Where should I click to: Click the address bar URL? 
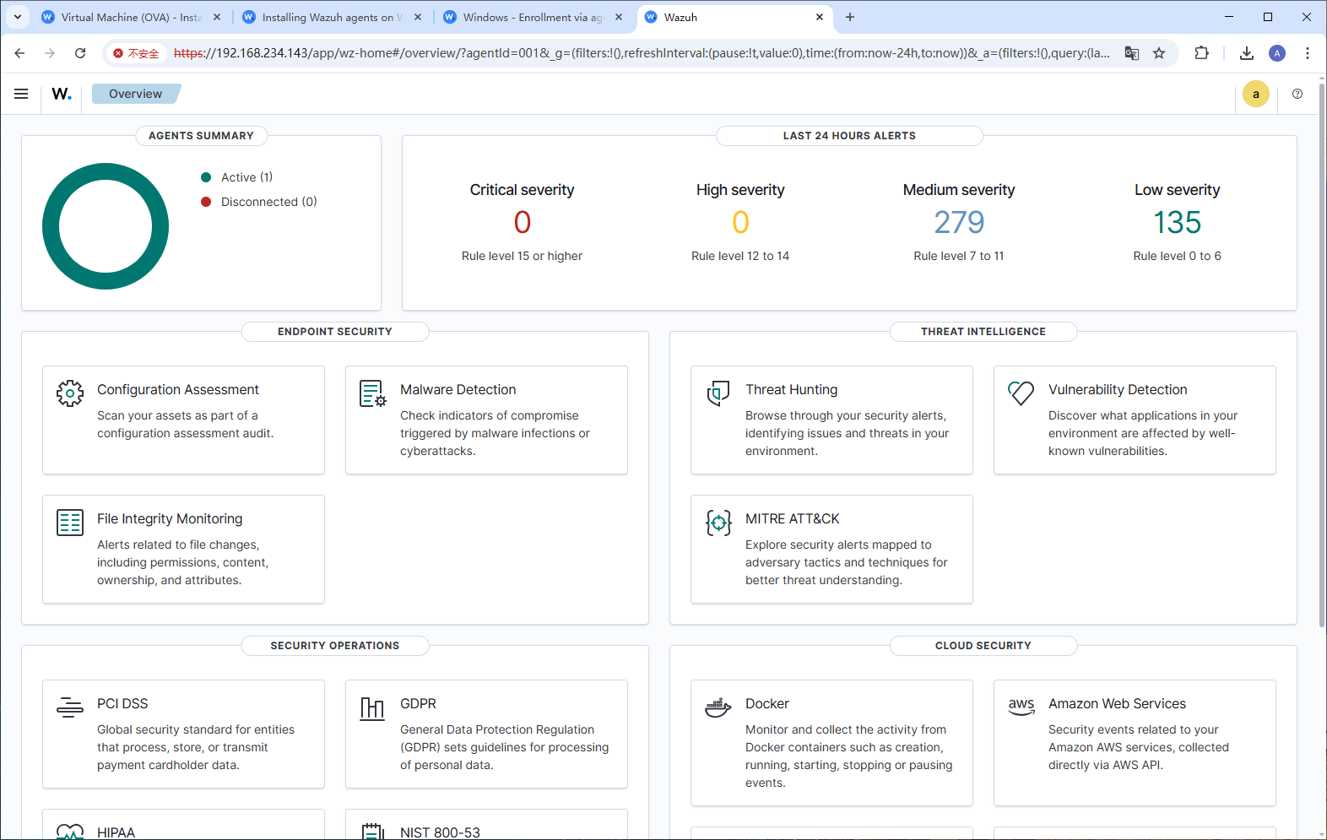[642, 53]
